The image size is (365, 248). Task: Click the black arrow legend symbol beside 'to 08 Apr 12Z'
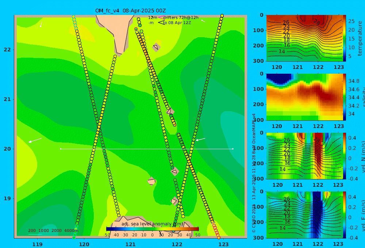(161, 23)
